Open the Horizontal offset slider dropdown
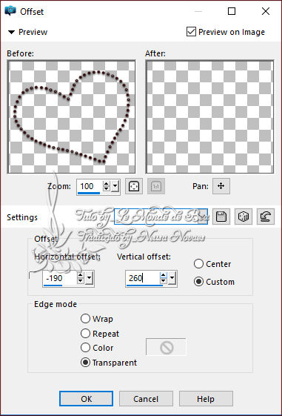Image resolution: width=282 pixels, height=416 pixels. (90, 278)
